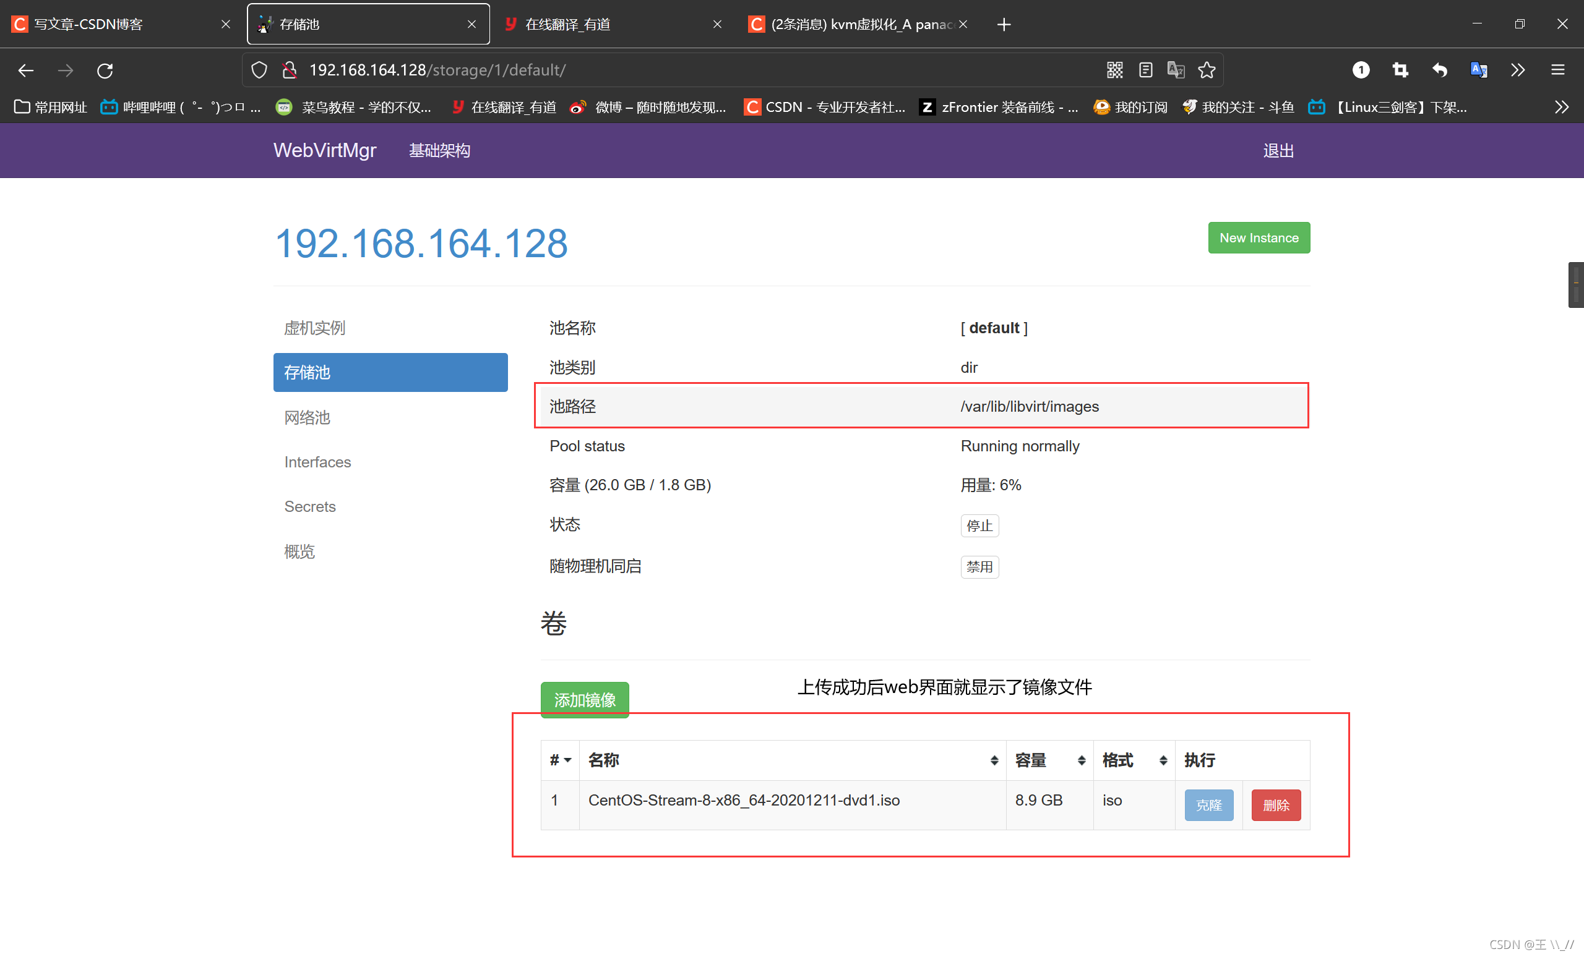Image resolution: width=1584 pixels, height=957 pixels.
Task: Close the 写文章-CSDN博客 tab
Action: pyautogui.click(x=226, y=24)
